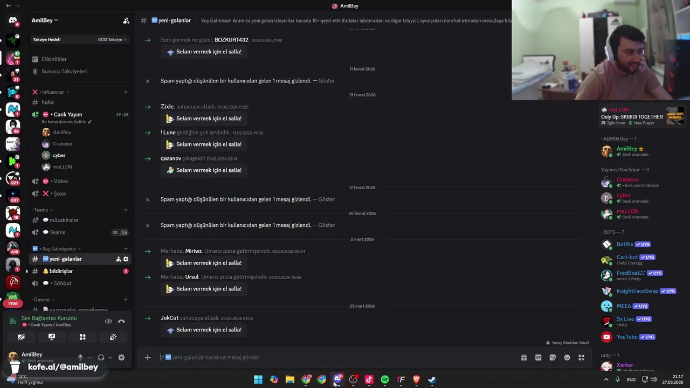
Task: Open Steam from the taskbar
Action: coord(432,379)
